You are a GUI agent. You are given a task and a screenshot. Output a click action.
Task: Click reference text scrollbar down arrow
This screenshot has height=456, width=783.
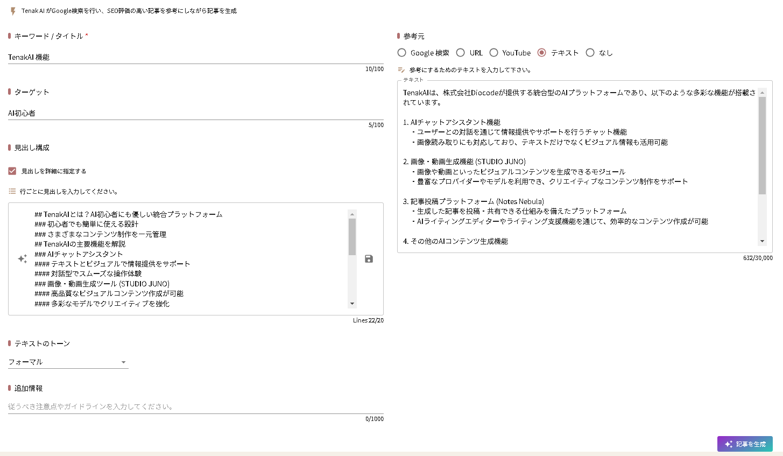pyautogui.click(x=762, y=241)
